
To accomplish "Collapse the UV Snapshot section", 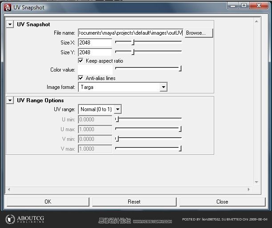I will [x=10, y=24].
